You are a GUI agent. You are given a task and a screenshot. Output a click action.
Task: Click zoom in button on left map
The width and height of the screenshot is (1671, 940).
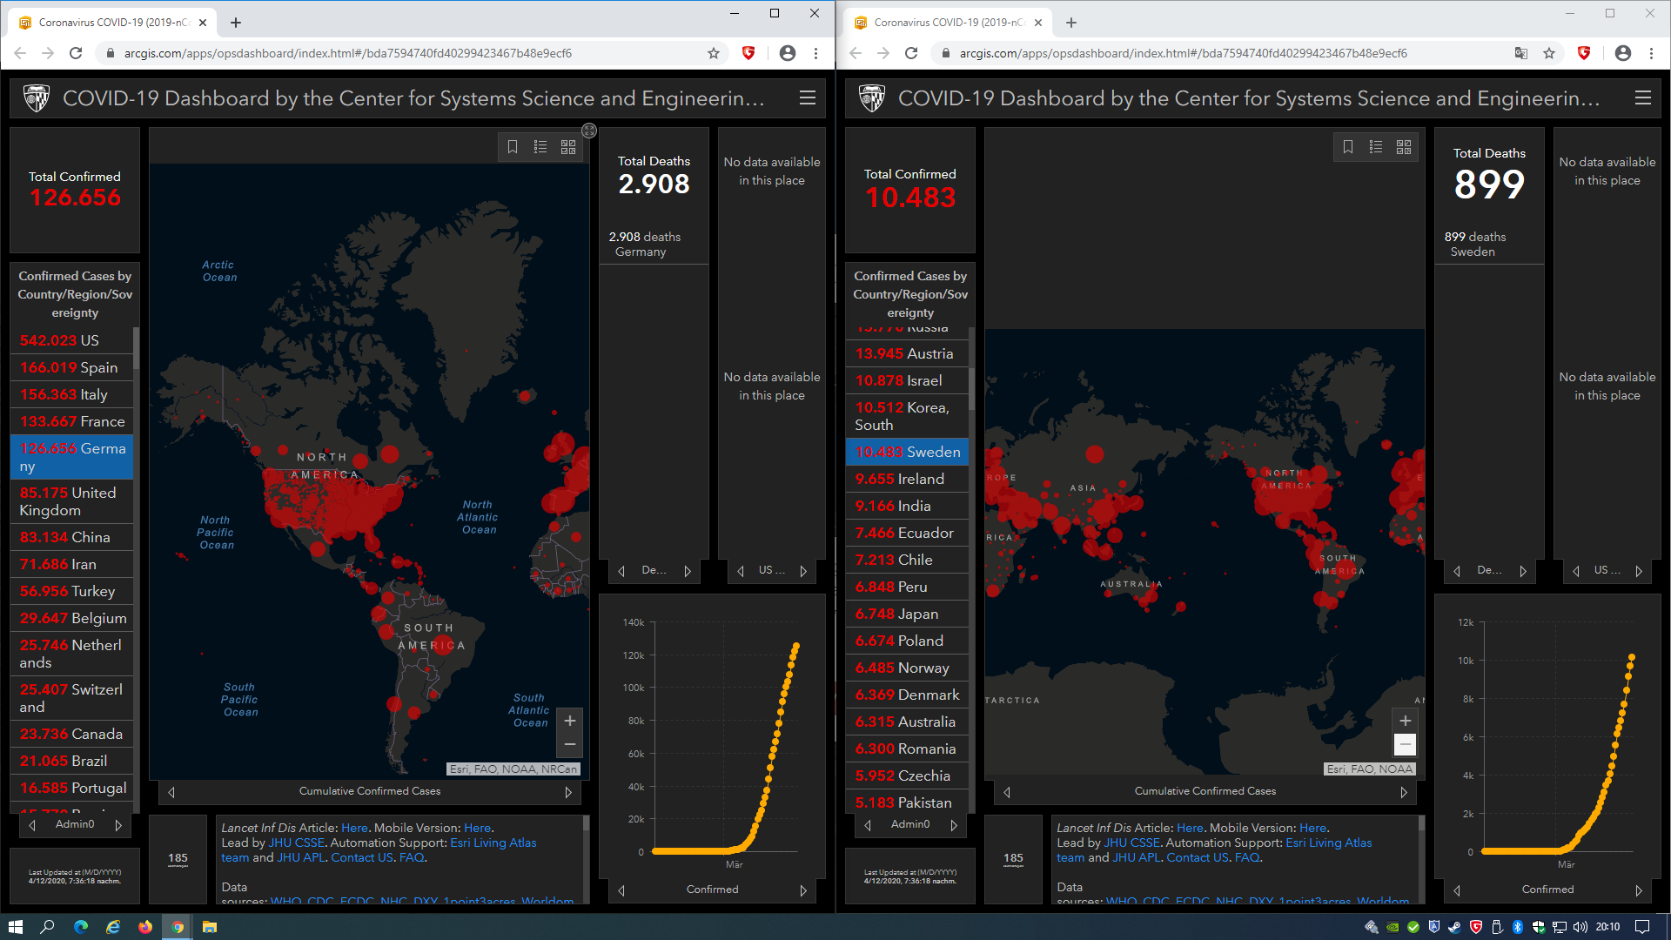point(570,721)
